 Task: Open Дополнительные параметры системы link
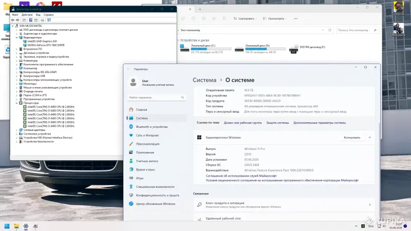pos(319,123)
